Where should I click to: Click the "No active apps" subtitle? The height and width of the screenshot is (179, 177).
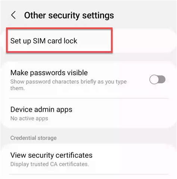(29, 118)
